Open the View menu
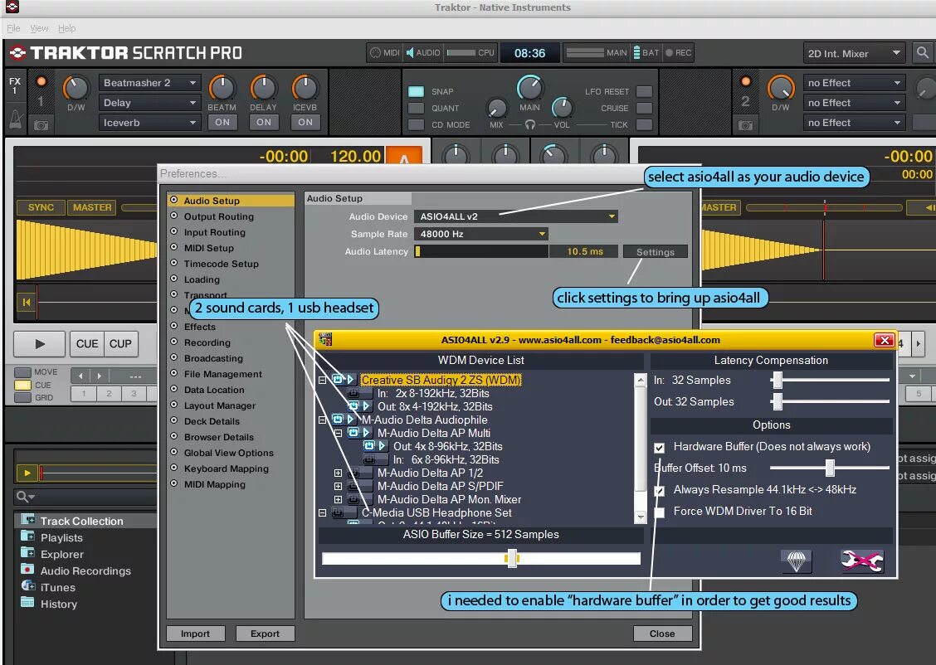The image size is (936, 665). pyautogui.click(x=39, y=28)
